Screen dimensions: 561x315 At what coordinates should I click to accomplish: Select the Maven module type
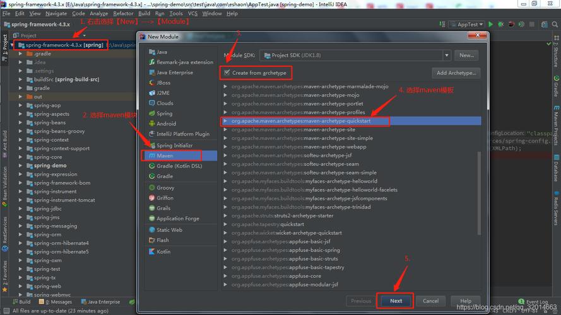[180, 156]
